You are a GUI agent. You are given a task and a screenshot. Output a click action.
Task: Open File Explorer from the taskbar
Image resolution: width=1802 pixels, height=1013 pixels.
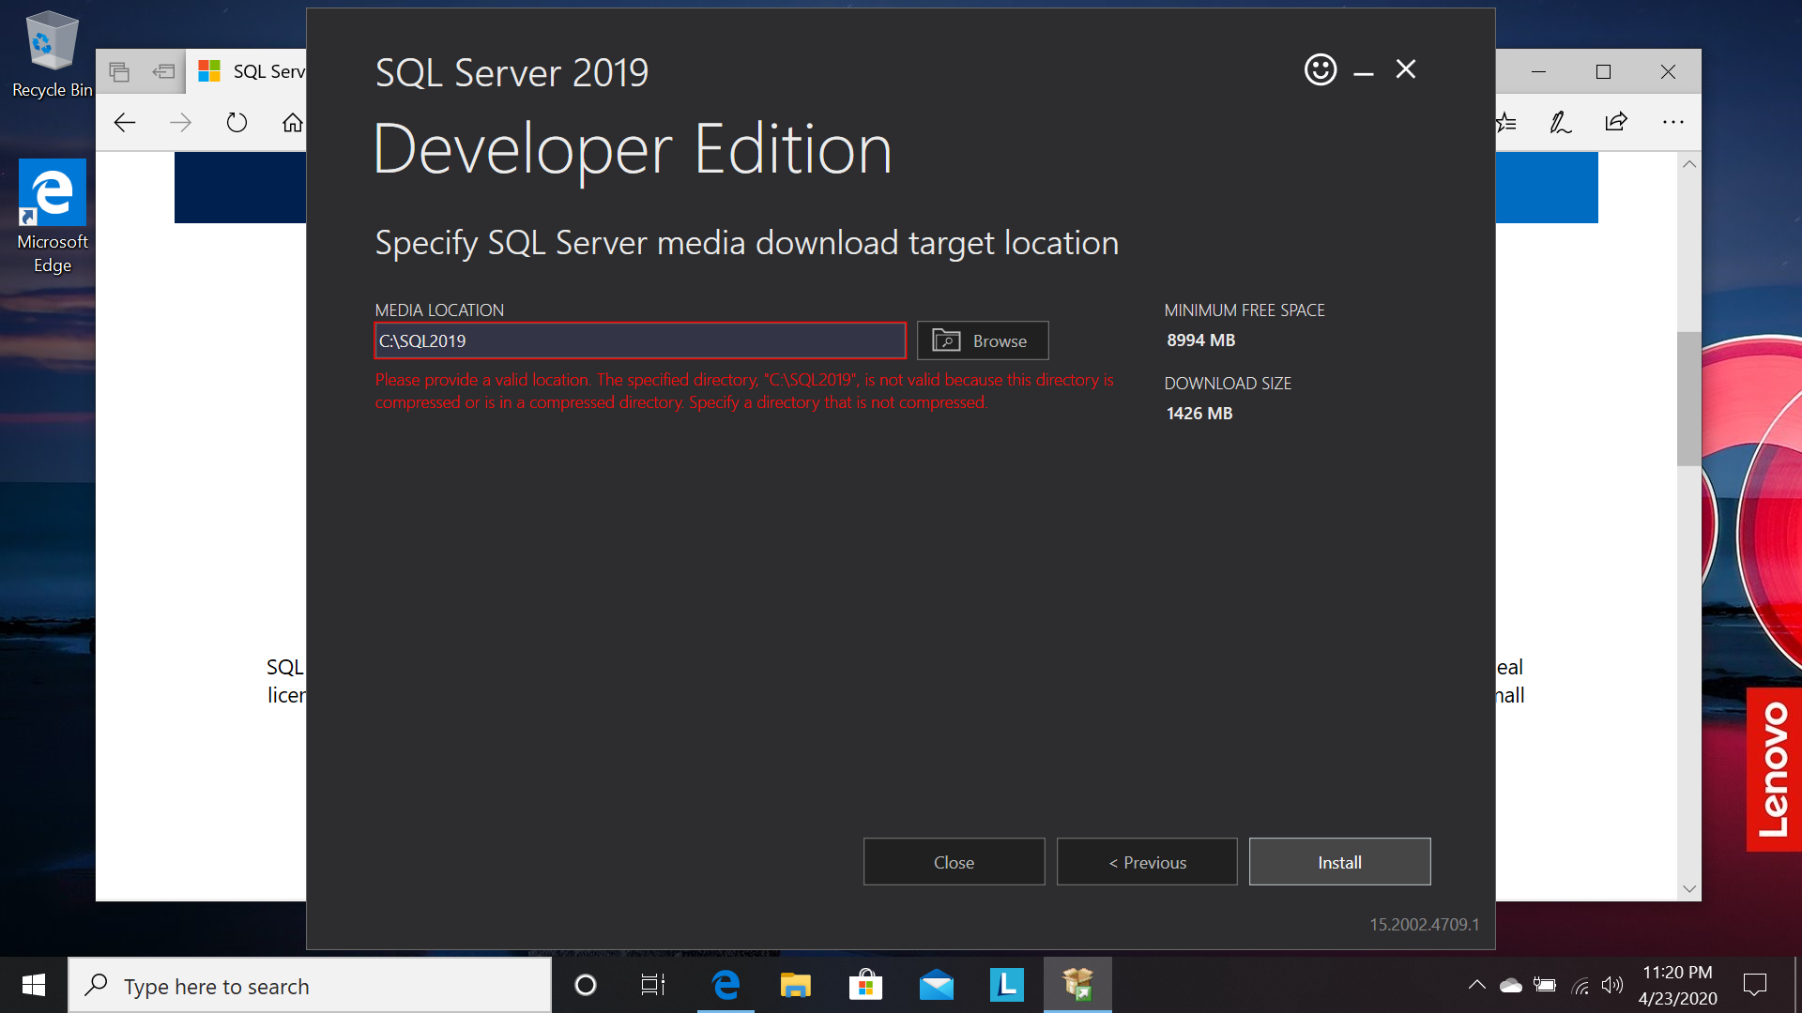click(795, 985)
